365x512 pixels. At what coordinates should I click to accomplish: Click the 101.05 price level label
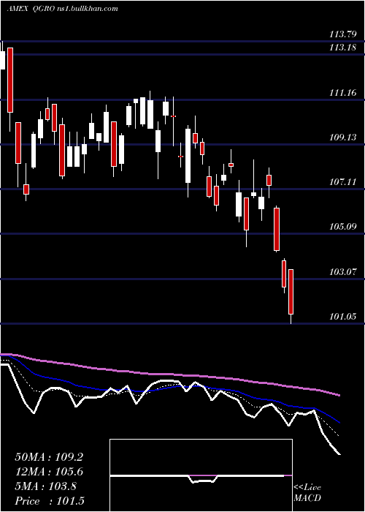[x=342, y=317]
